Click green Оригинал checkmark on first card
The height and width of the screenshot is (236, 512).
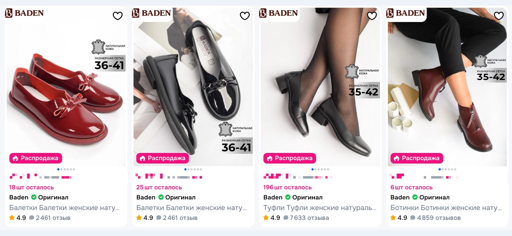tap(34, 197)
